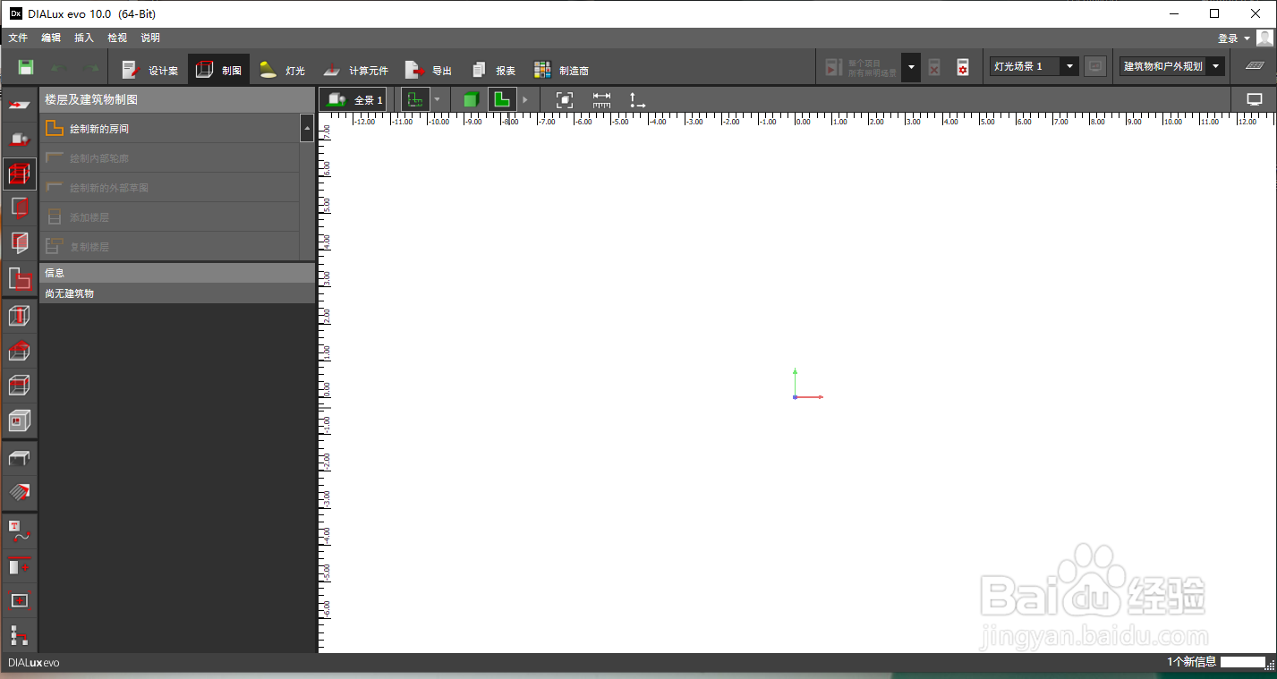Open the 灯光场景 1 light scene dropdown
Viewport: 1277px width, 679px height.
1034,66
